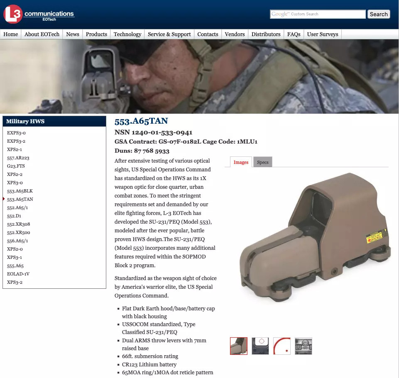Open the G23.FTS product link
Viewport: 399px width, 378px height.
16,166
